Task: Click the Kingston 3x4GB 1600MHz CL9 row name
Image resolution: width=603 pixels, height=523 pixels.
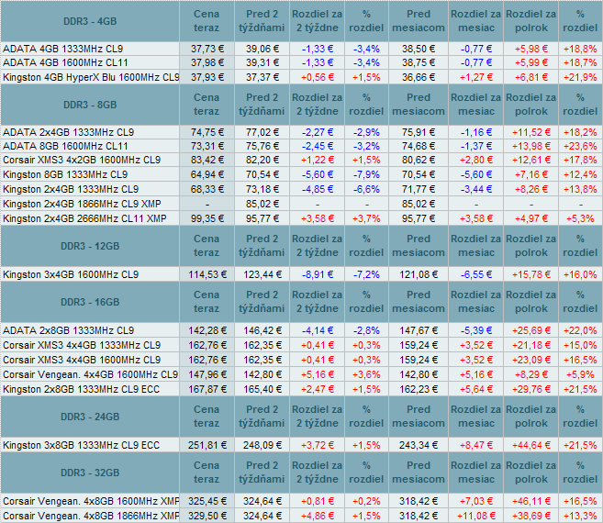Action: [71, 274]
